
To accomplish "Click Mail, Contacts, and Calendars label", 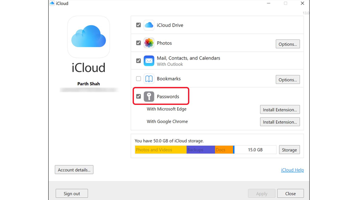I will coord(188,58).
